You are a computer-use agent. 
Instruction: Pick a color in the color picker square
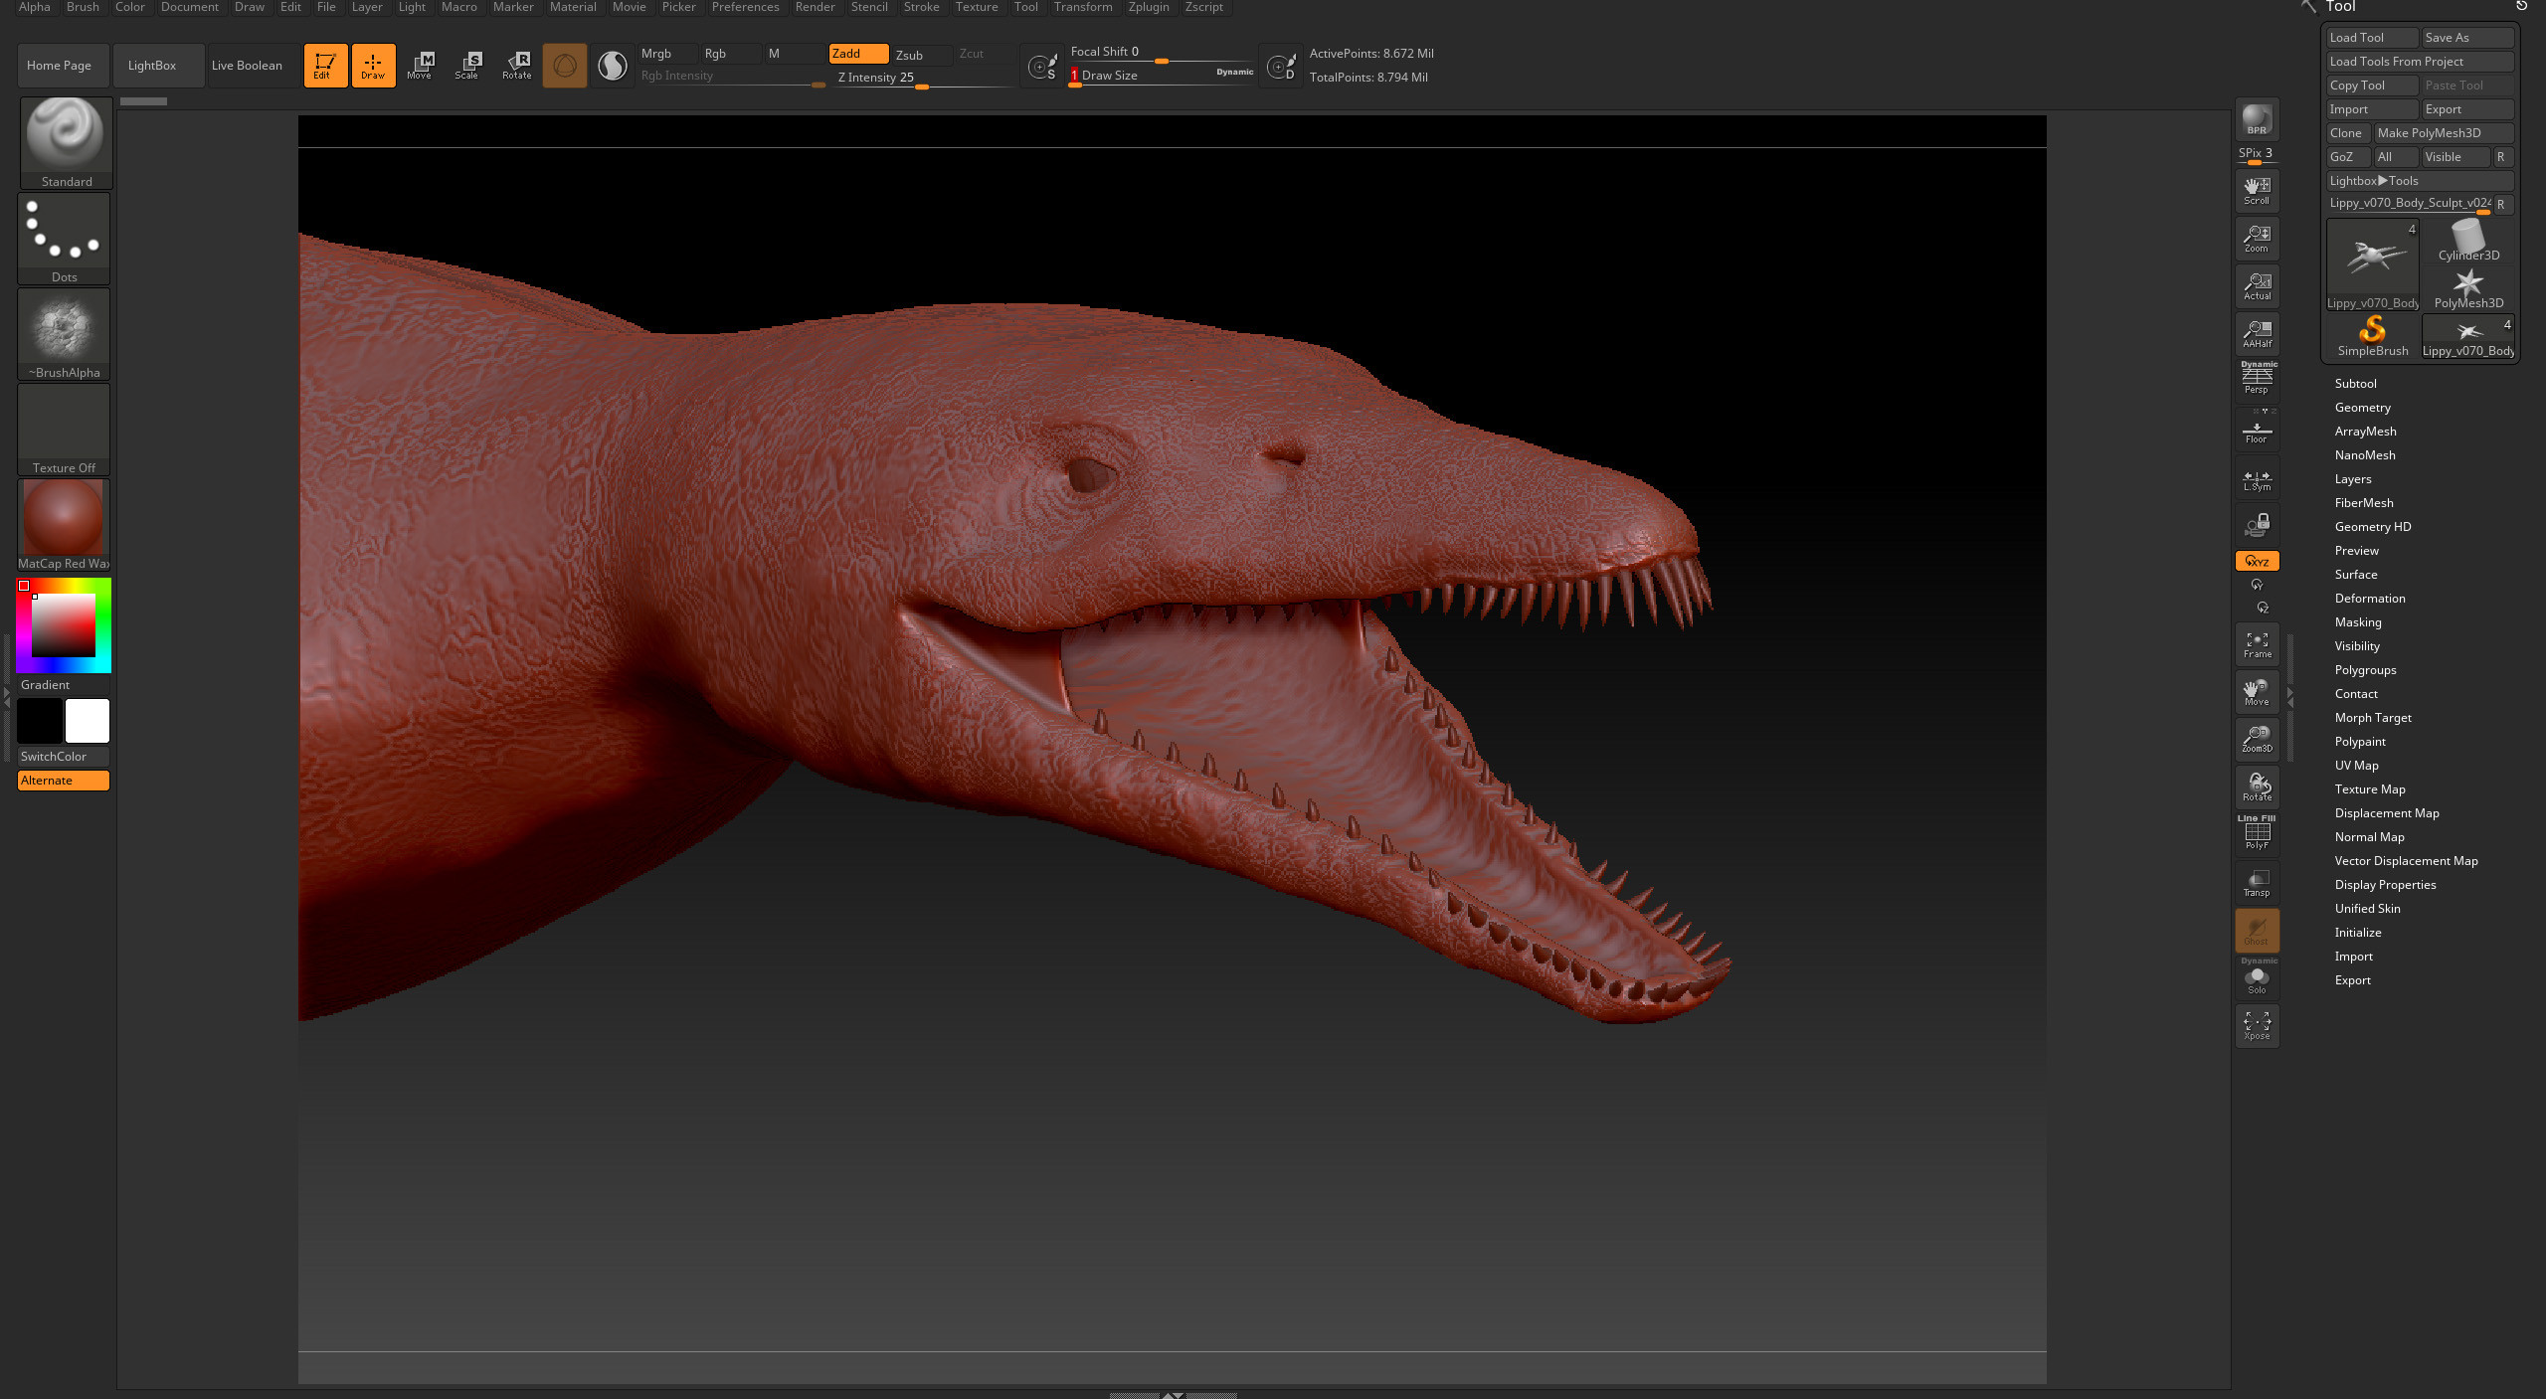click(x=63, y=625)
